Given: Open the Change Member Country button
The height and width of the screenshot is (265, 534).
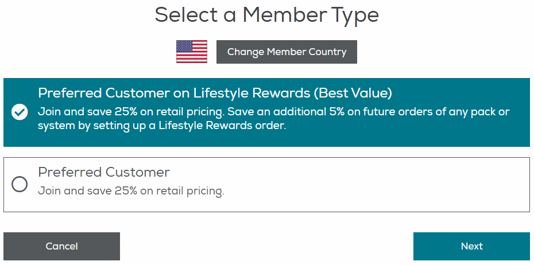Looking at the screenshot, I should (287, 52).
